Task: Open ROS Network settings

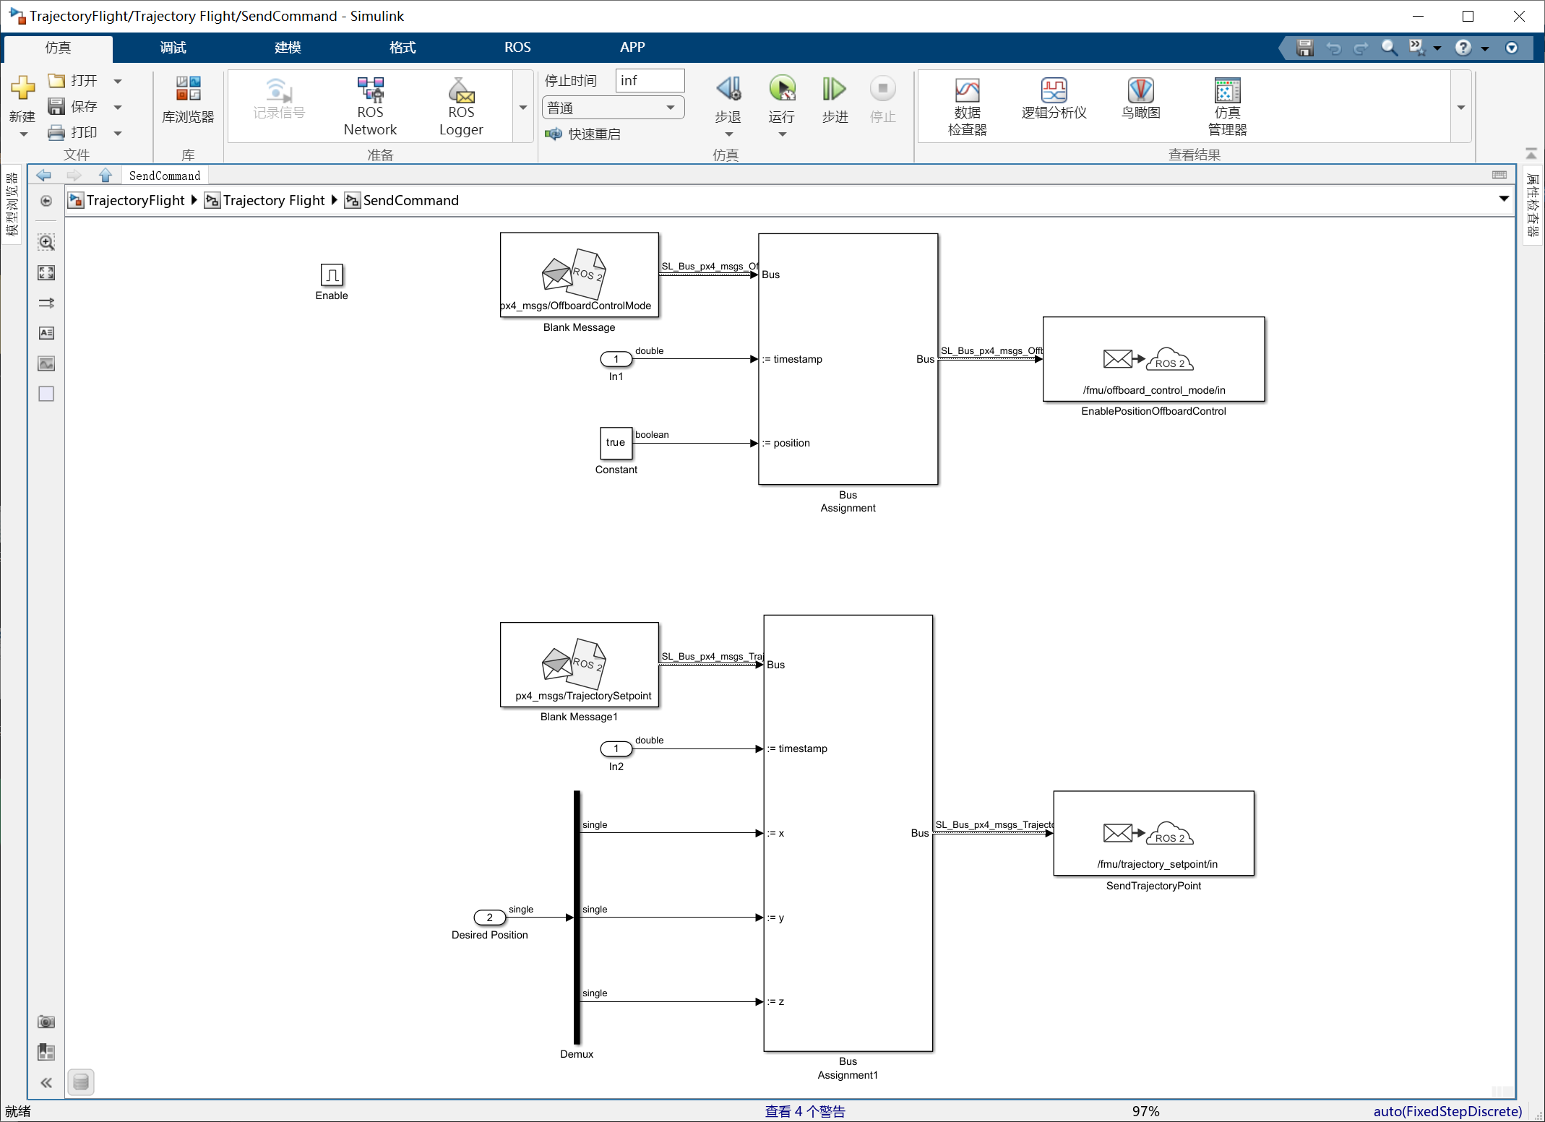Action: [370, 107]
